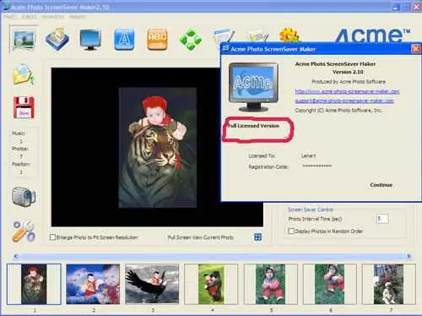Click the blue monitor toolbar icon
Screen dimensions: 422x316
point(90,40)
